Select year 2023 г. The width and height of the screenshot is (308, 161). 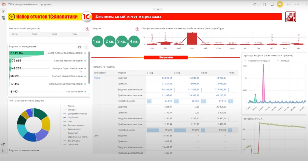pyautogui.click(x=55, y=34)
